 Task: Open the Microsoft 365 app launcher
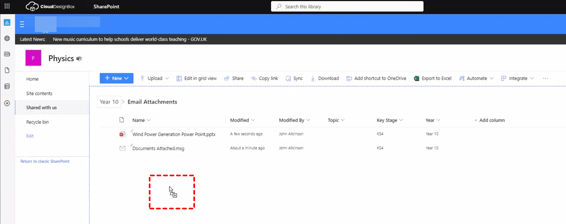[x=7, y=7]
